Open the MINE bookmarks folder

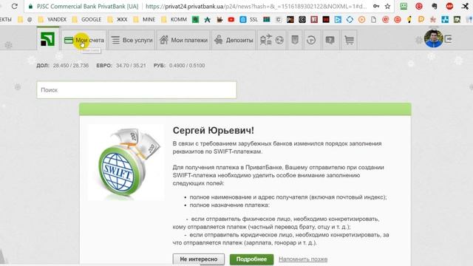point(145,20)
